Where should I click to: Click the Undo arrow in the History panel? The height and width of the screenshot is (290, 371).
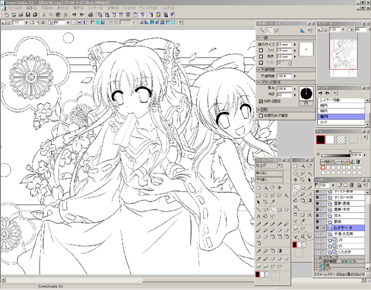coord(320,93)
